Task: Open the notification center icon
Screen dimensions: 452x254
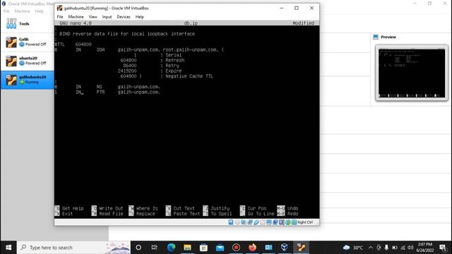Action: pyautogui.click(x=443, y=248)
